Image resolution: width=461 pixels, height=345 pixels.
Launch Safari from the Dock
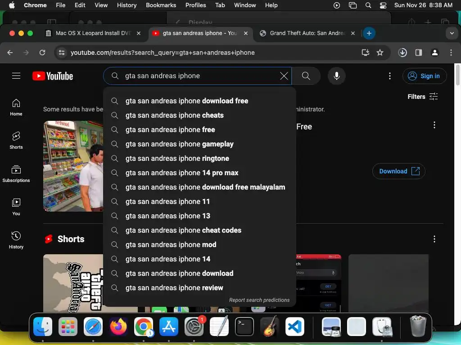(93, 327)
